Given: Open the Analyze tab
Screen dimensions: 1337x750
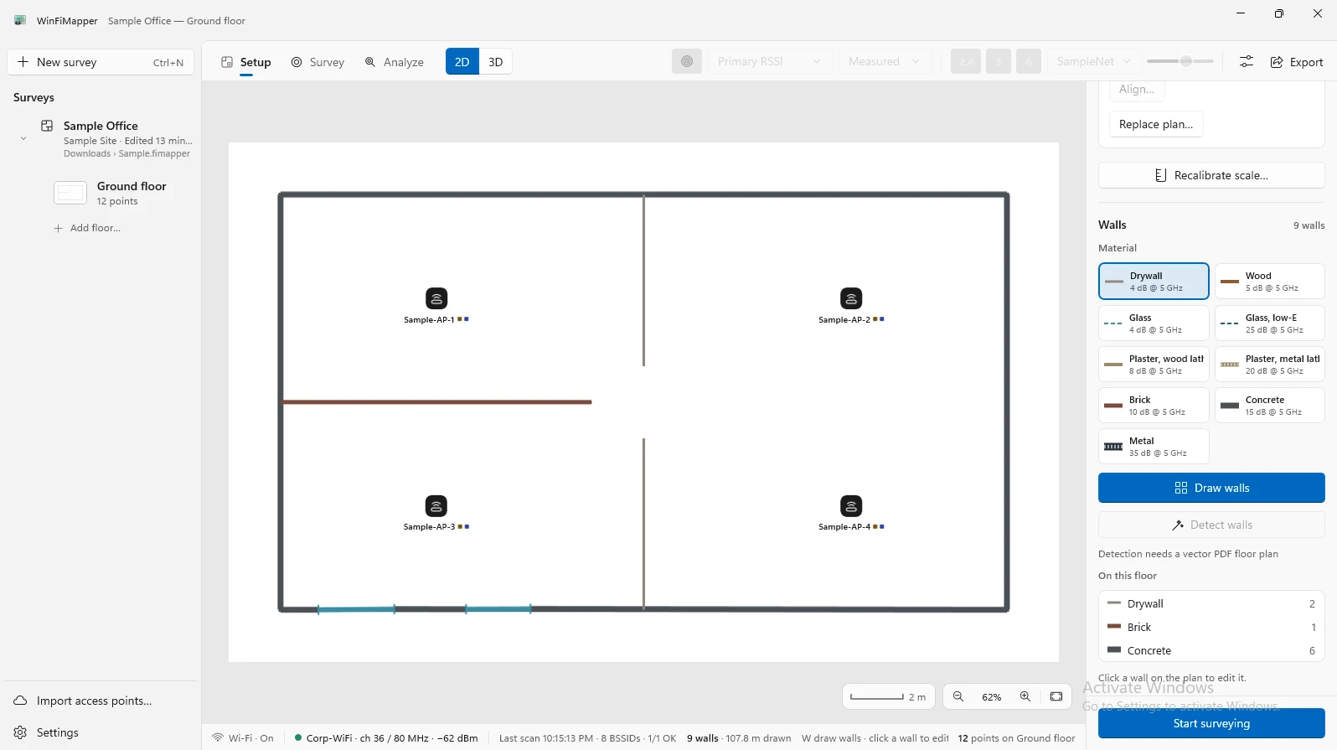Looking at the screenshot, I should point(394,62).
